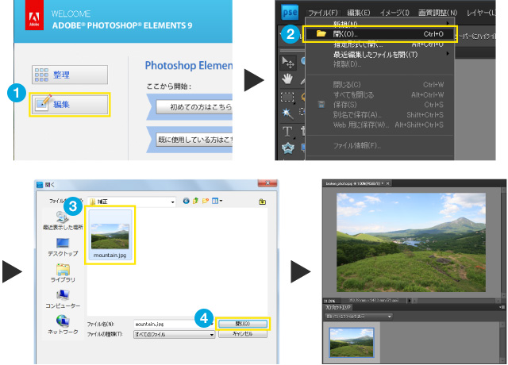508x365 pixels.
Task: Choose 指定形式で開く... menu entry
Action: click(379, 44)
